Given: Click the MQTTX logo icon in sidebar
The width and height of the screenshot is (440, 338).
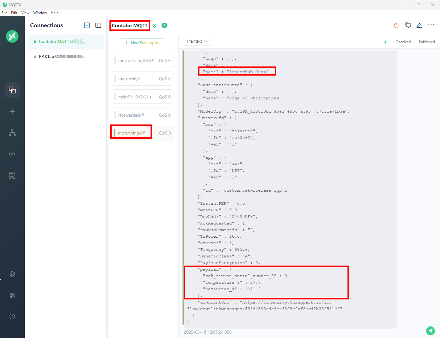Looking at the screenshot, I should click(12, 36).
